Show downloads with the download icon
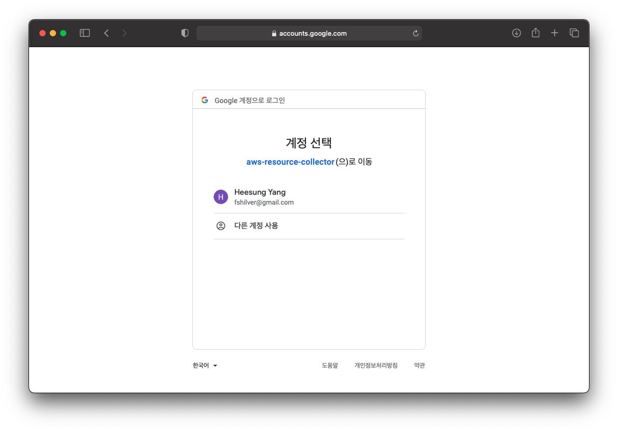 pyautogui.click(x=516, y=33)
